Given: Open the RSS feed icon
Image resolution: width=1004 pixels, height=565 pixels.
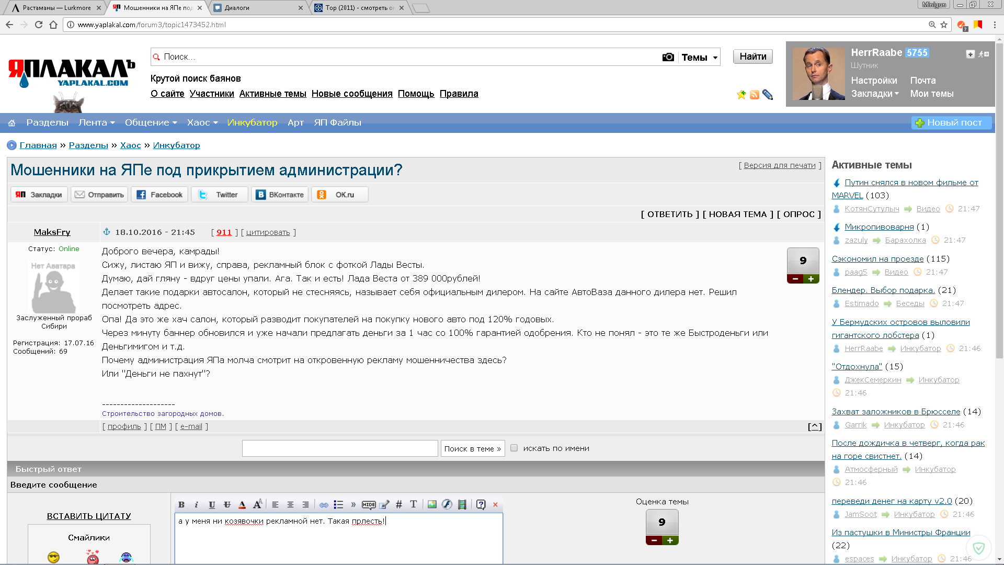Looking at the screenshot, I should [x=755, y=95].
